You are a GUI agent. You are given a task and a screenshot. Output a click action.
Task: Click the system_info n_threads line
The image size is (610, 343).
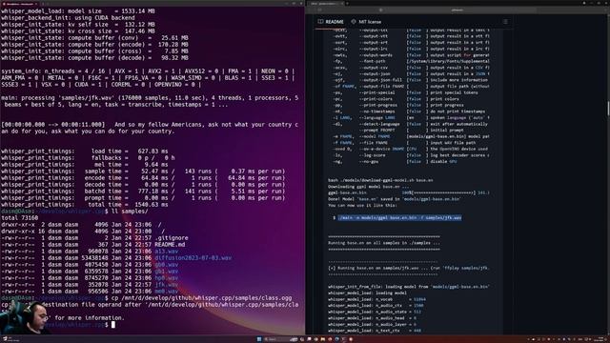coord(148,71)
